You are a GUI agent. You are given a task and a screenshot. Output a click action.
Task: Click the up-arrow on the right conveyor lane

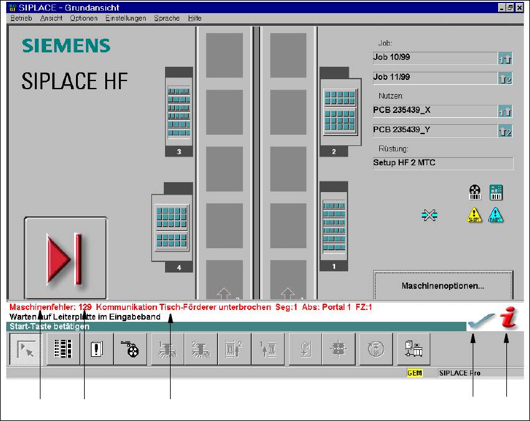pyautogui.click(x=288, y=294)
